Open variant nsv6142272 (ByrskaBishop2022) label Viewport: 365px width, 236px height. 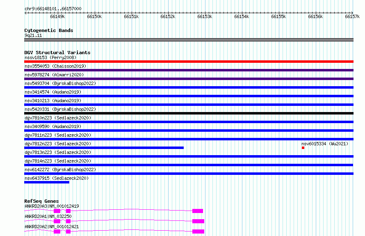[60, 170]
